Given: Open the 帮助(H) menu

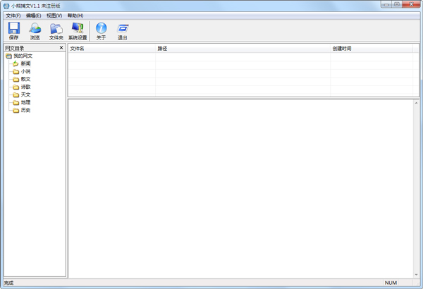Looking at the screenshot, I should coord(75,16).
